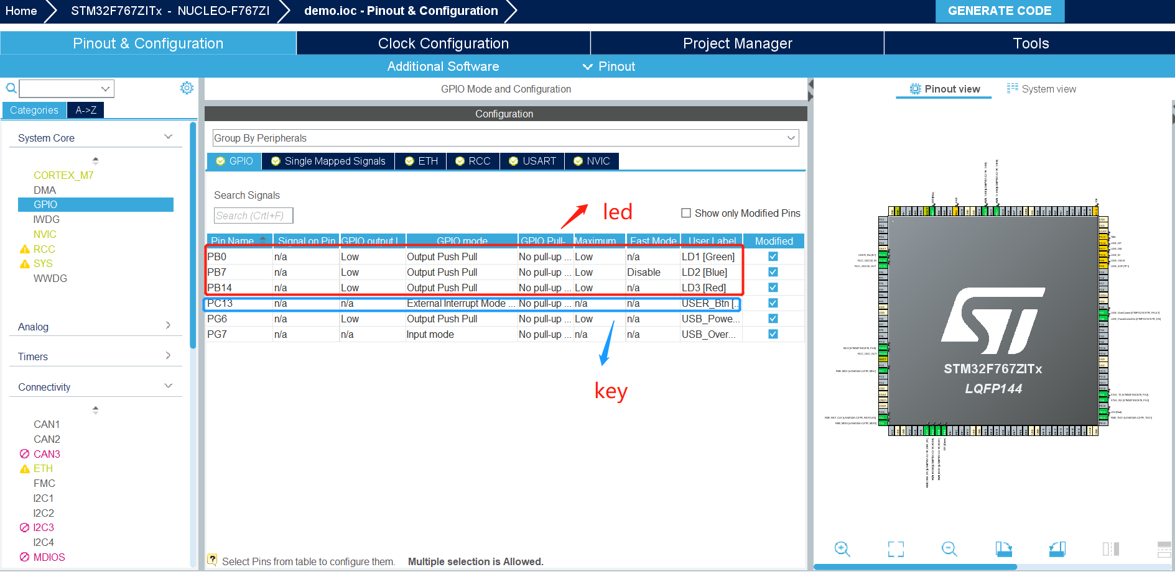Open the Pinout dropdown menu
The width and height of the screenshot is (1175, 572).
pos(609,66)
